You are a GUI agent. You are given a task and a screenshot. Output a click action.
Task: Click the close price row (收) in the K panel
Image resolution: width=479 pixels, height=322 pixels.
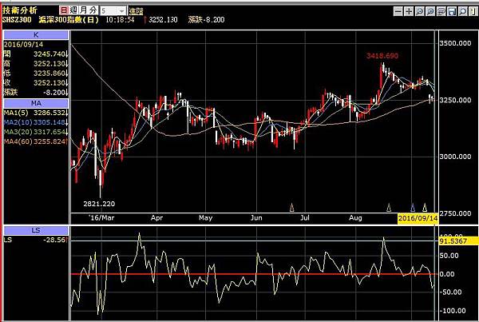[x=36, y=82]
